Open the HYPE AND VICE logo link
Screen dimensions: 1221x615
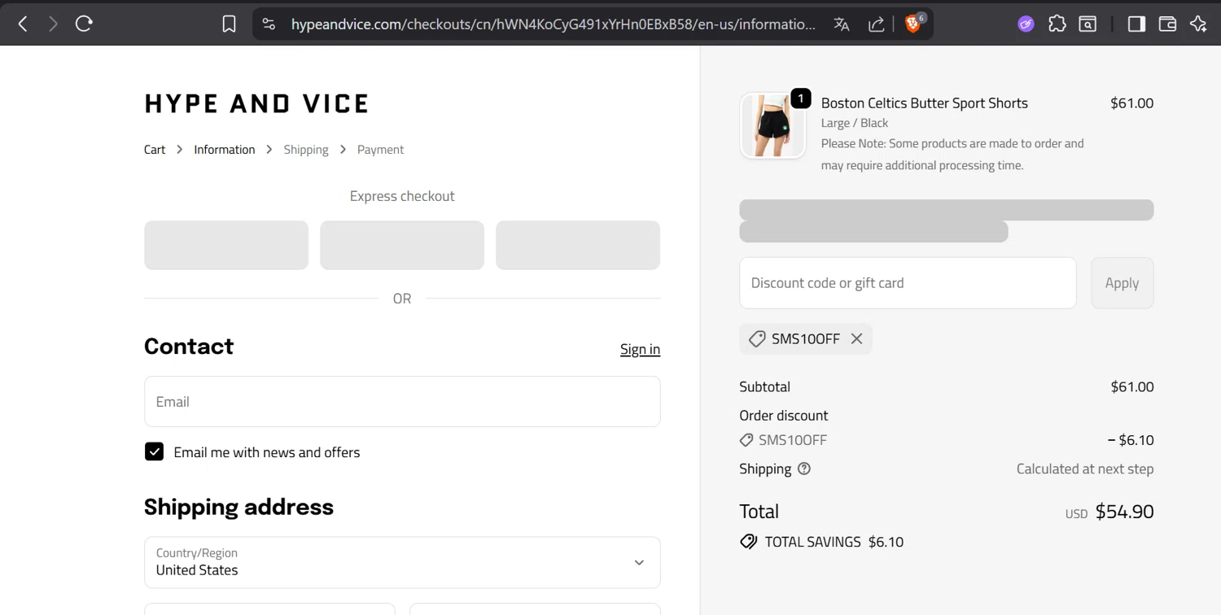[256, 103]
